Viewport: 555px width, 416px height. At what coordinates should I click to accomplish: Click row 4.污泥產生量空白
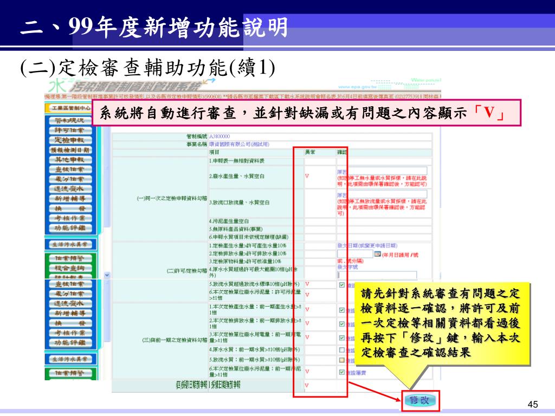pos(229,222)
